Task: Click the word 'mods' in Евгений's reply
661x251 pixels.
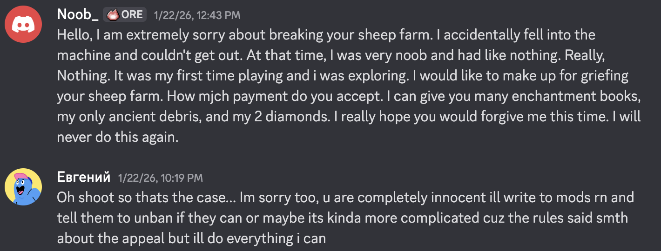Action: 568,198
